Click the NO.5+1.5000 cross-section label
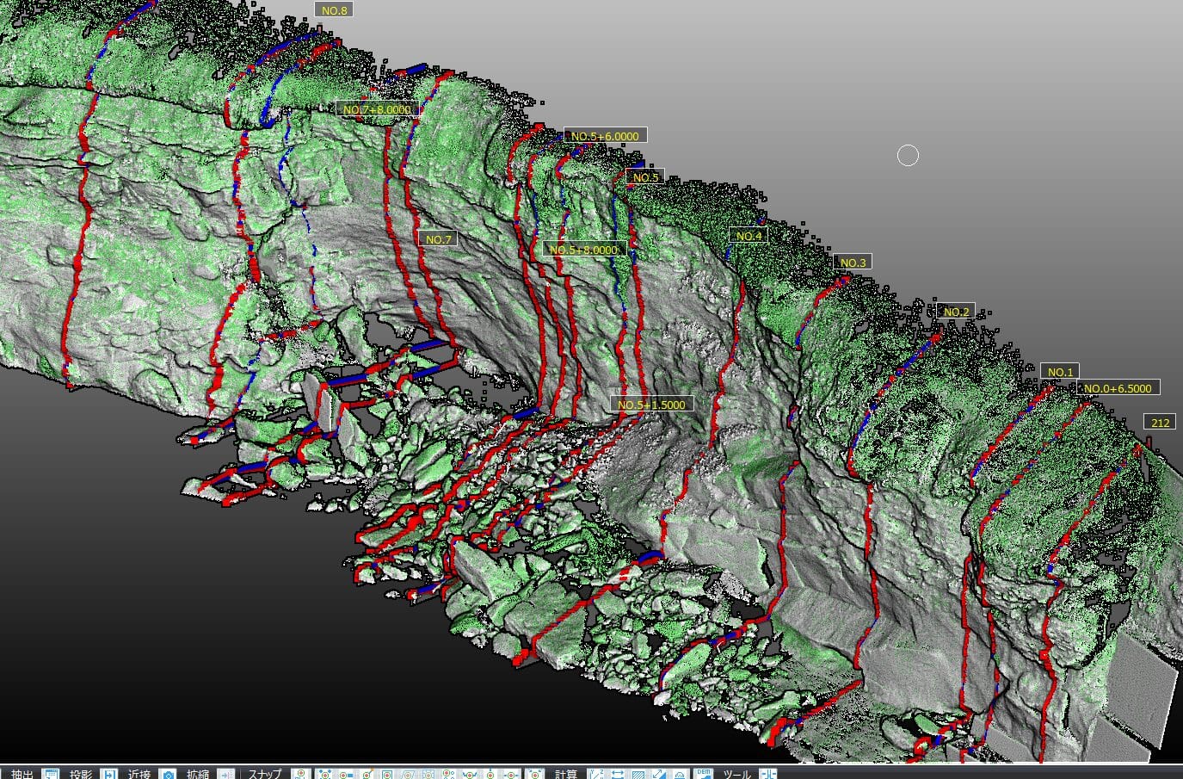 (x=651, y=405)
